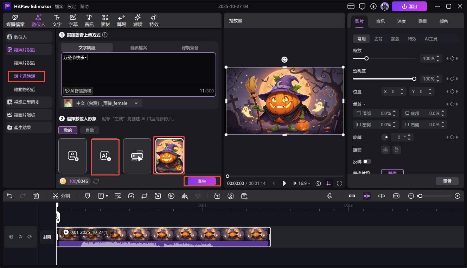The width and height of the screenshot is (467, 268).
Task: Click the coin refresh icon
Action: tap(96, 181)
